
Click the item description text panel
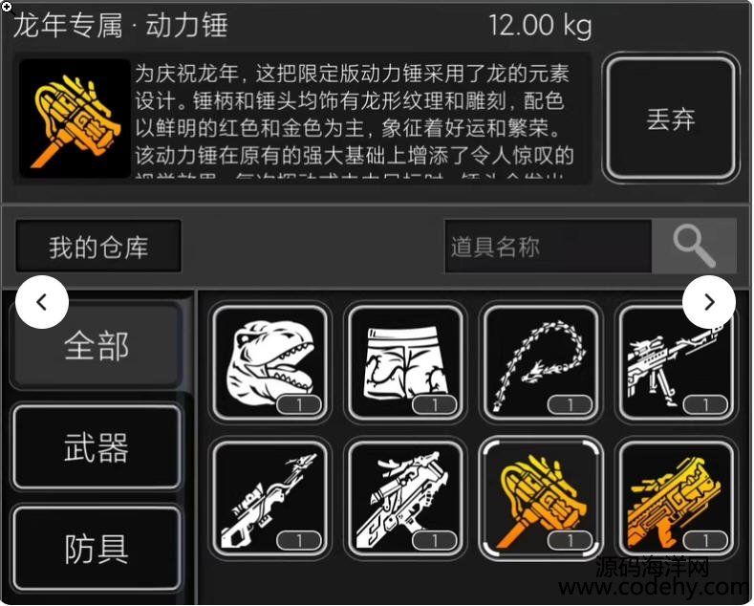coord(361,119)
